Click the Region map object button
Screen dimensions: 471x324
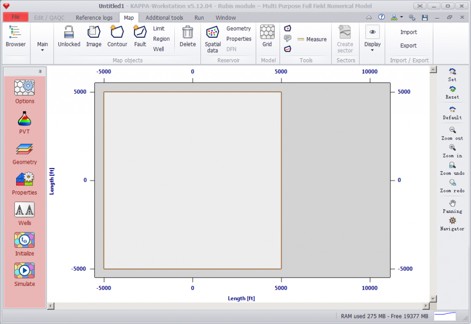[x=161, y=39]
